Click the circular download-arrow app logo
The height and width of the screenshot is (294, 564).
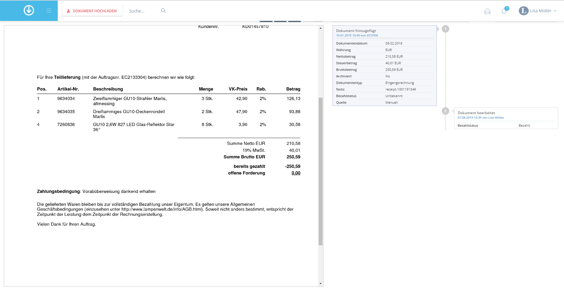pyautogui.click(x=29, y=10)
